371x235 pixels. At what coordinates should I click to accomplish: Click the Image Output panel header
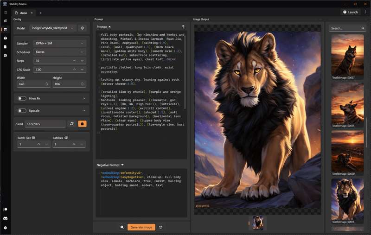click(x=201, y=19)
